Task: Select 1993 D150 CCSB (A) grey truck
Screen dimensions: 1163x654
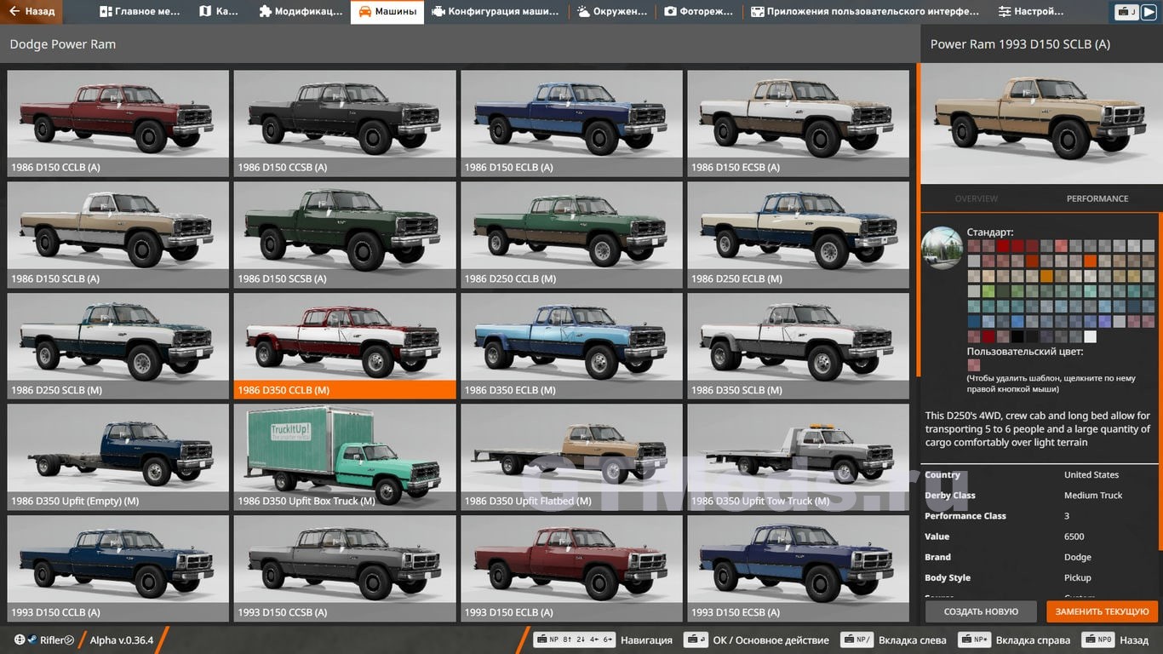Action: click(x=345, y=569)
